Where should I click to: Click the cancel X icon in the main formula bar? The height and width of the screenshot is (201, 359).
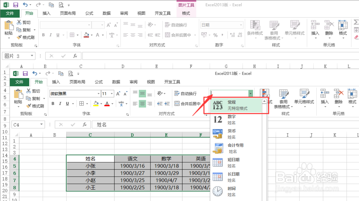point(51,56)
